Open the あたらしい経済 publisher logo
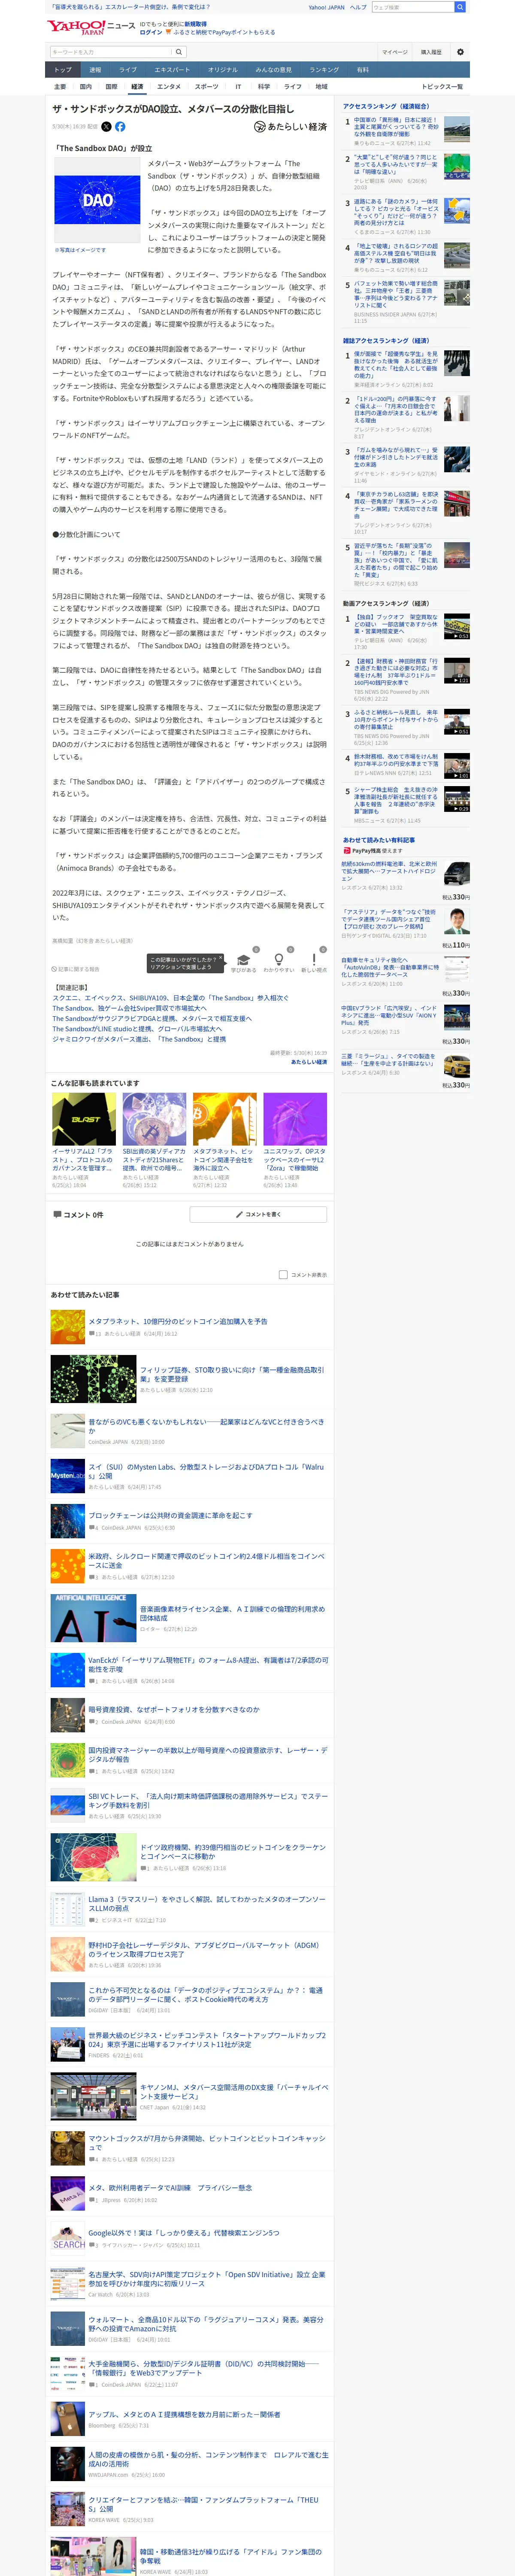 290,127
